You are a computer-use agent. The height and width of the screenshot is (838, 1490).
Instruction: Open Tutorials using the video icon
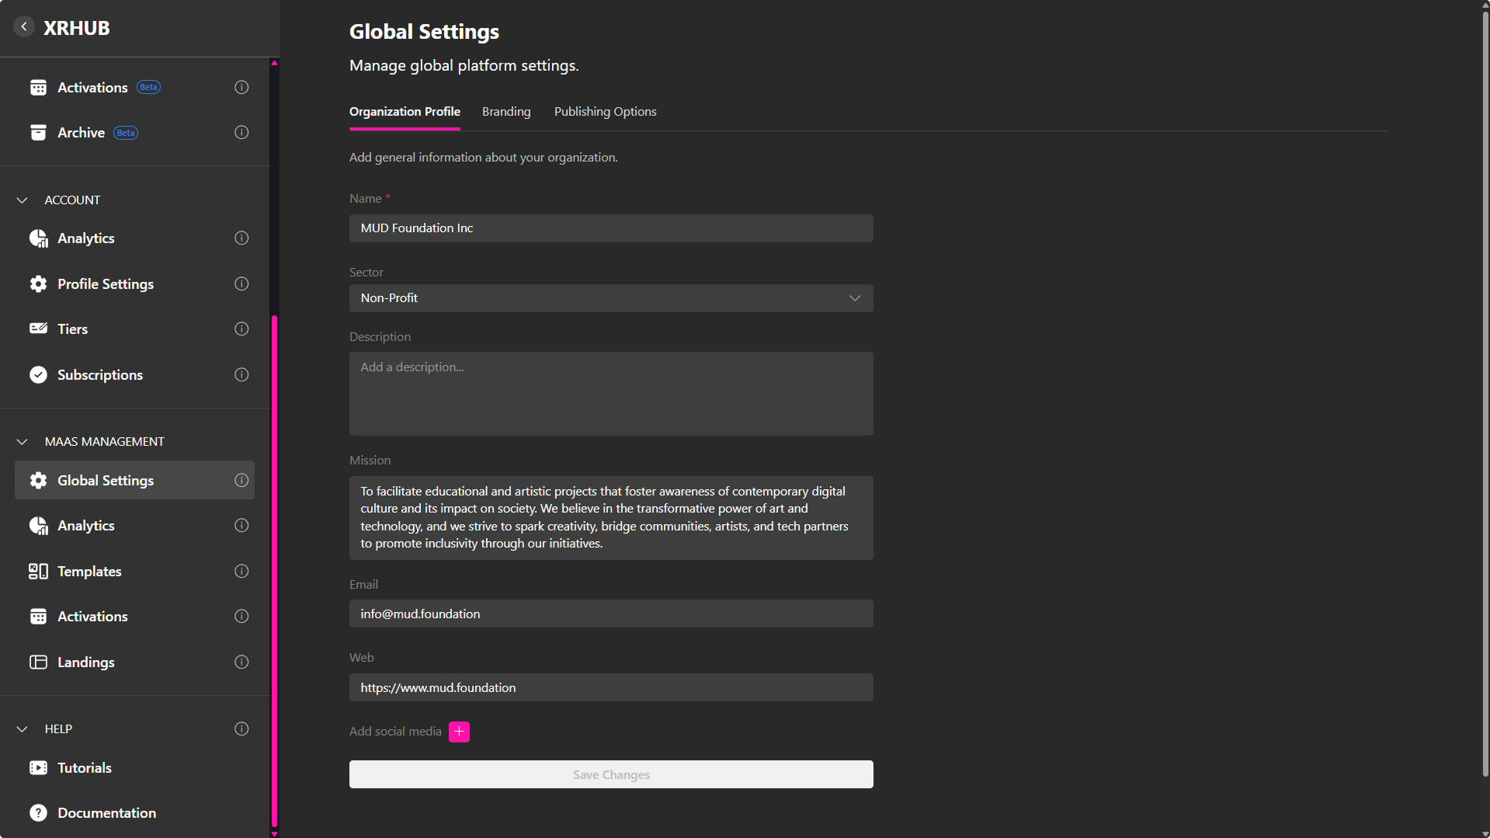(38, 768)
